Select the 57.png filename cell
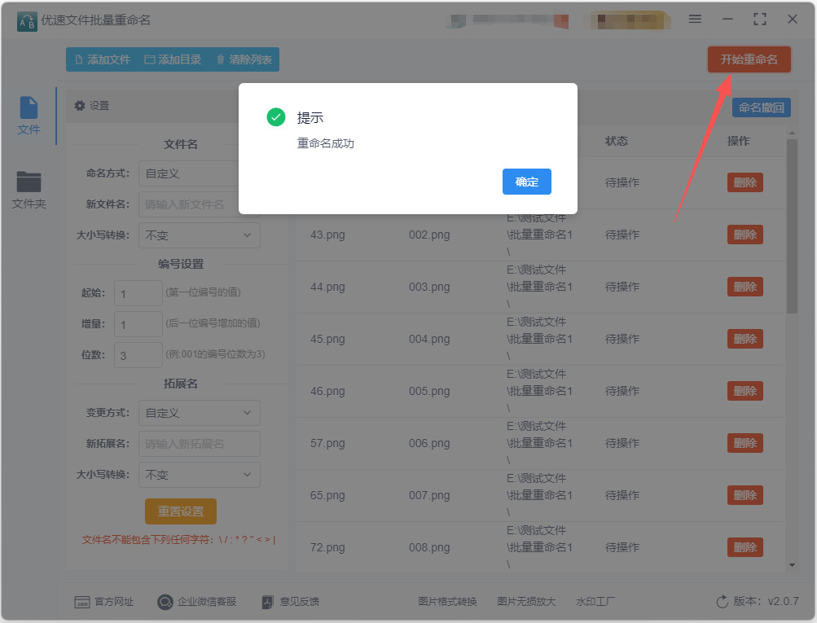Image resolution: width=817 pixels, height=623 pixels. click(327, 443)
